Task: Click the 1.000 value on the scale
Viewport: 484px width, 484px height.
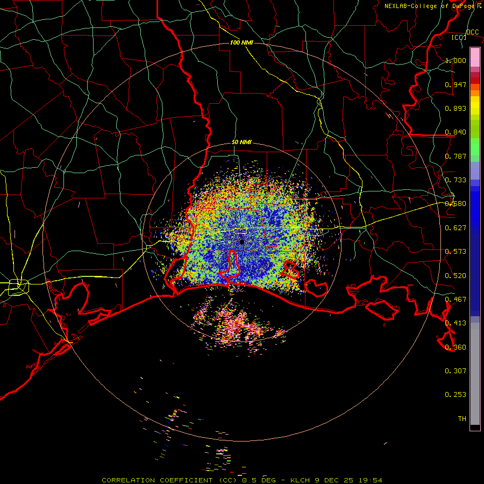Action: pyautogui.click(x=455, y=60)
